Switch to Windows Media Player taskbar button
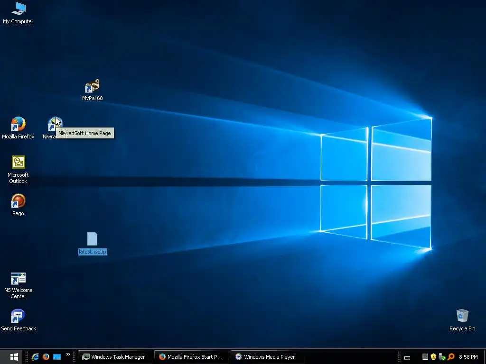This screenshot has width=486, height=364. [267, 357]
